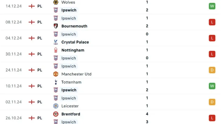221x124 pixels.
Task: Click the Ipswich crest in the Tottenham match
Action: [x=56, y=90]
